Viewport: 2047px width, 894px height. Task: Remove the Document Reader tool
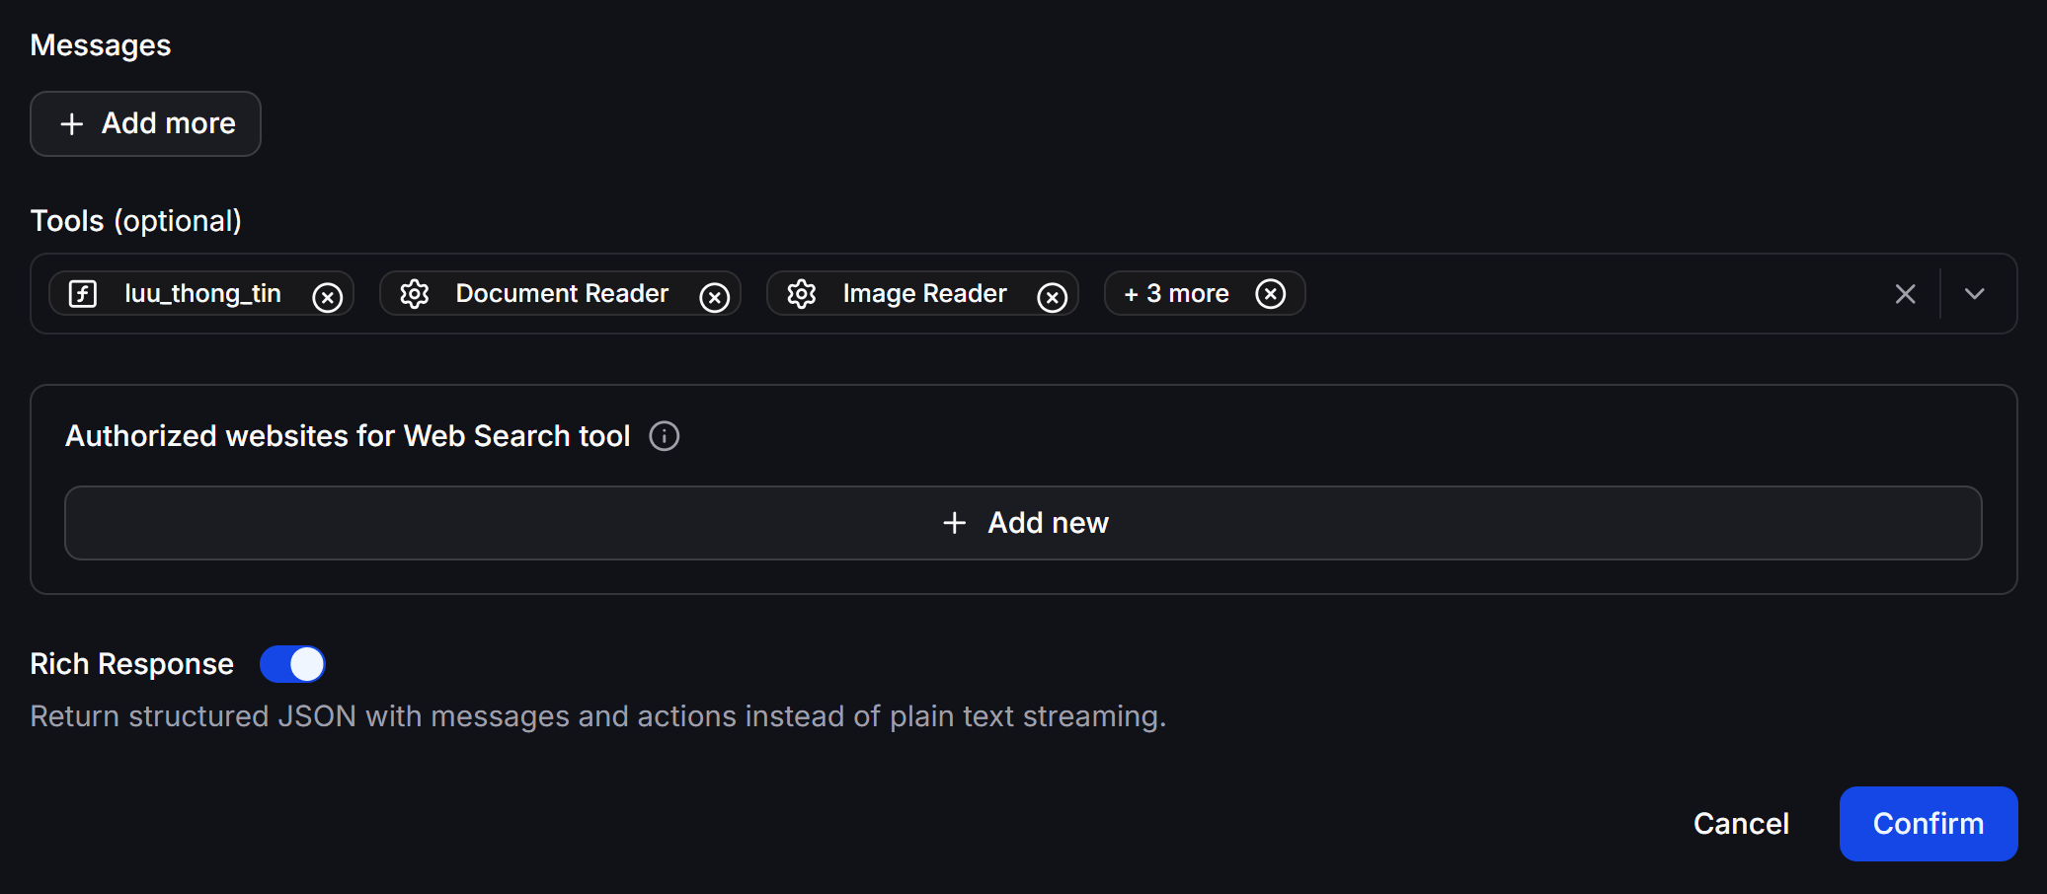[714, 296]
